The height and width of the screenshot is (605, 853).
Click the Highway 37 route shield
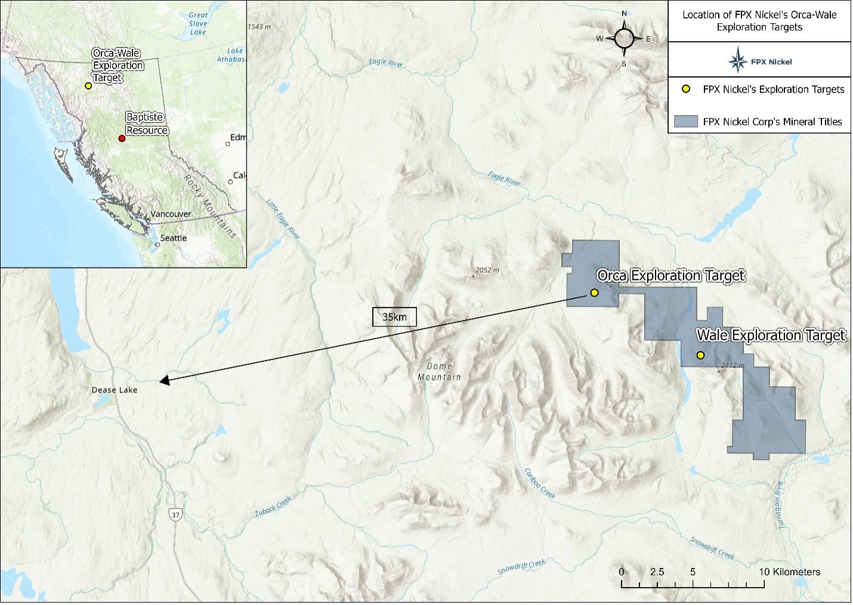click(175, 514)
